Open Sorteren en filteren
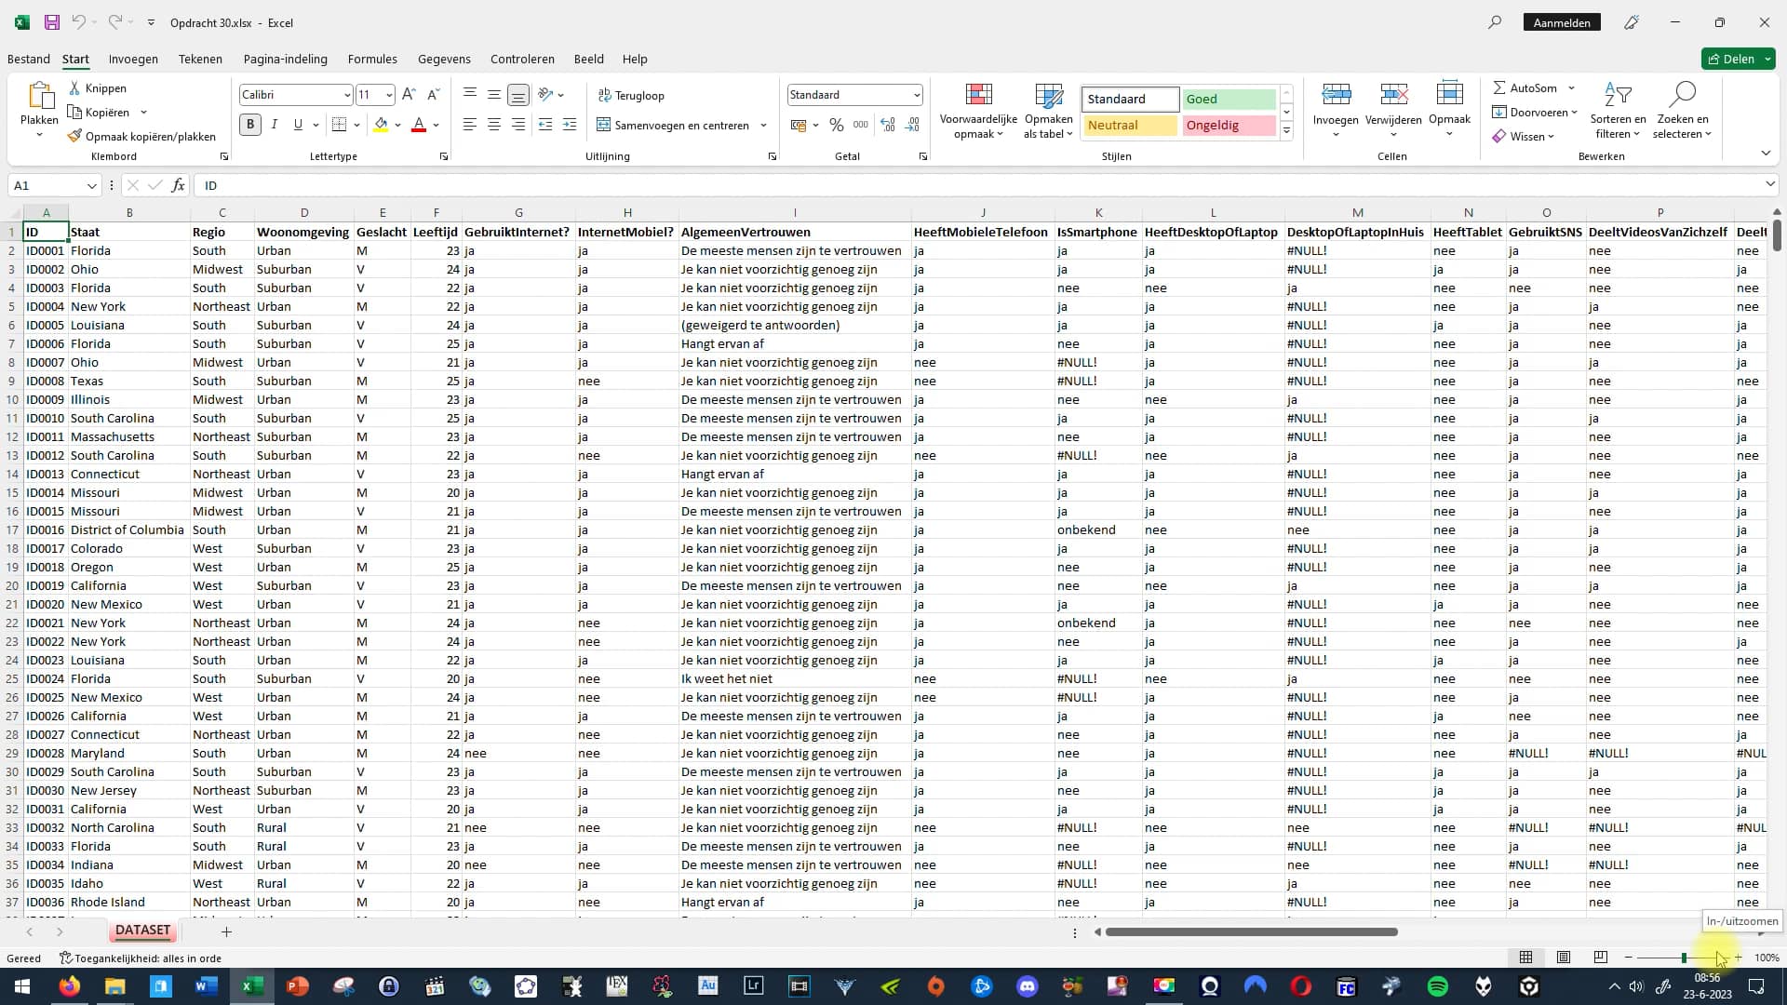1787x1005 pixels. click(1618, 110)
